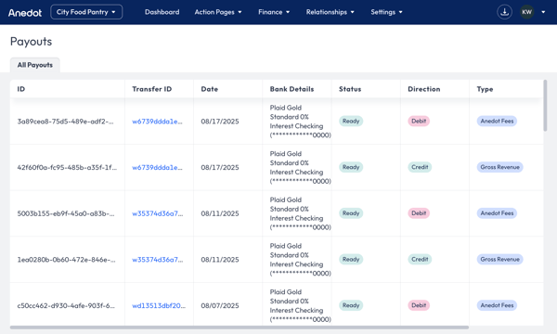The image size is (557, 334).
Task: Click the vertical scrollbar of the payouts table
Action: tap(545, 106)
